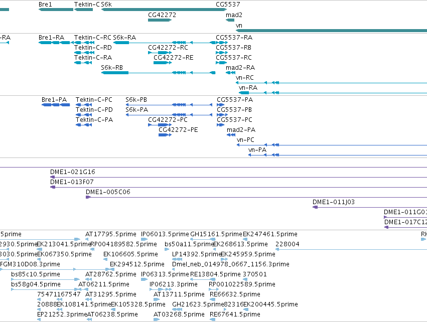Select transcript CG42272-RE
This screenshot has width=427, height=322.
(x=174, y=58)
